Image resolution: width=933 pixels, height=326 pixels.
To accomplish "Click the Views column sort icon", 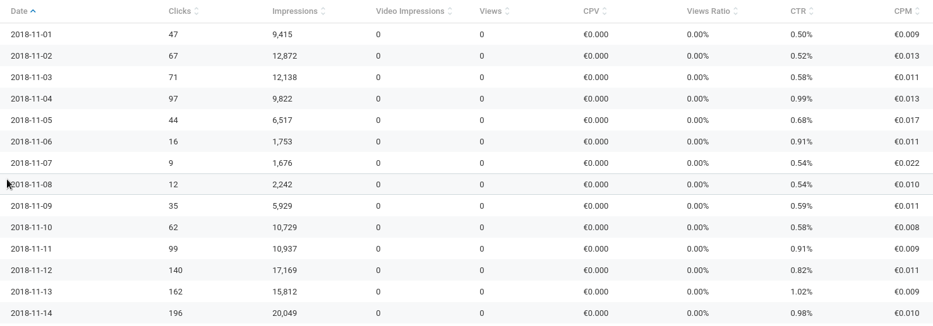I will pyautogui.click(x=507, y=11).
